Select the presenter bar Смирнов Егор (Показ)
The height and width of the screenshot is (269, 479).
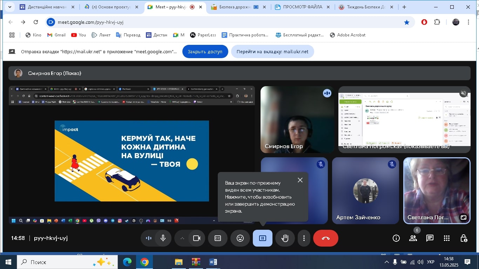(239, 73)
